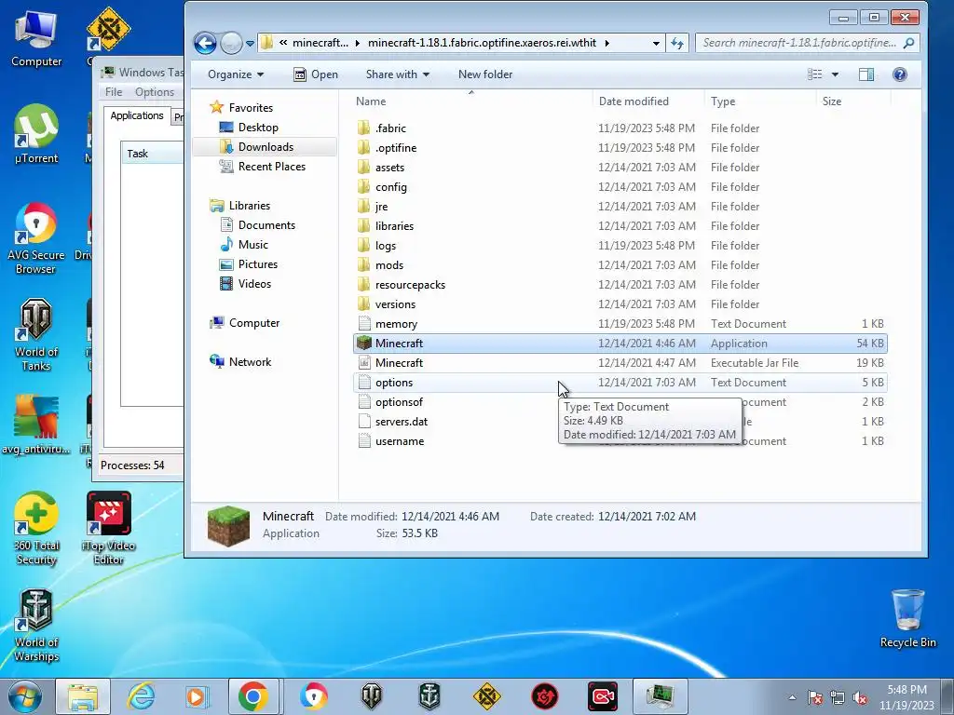Click New folder in the toolbar
Screen dimensions: 954x715
484,74
